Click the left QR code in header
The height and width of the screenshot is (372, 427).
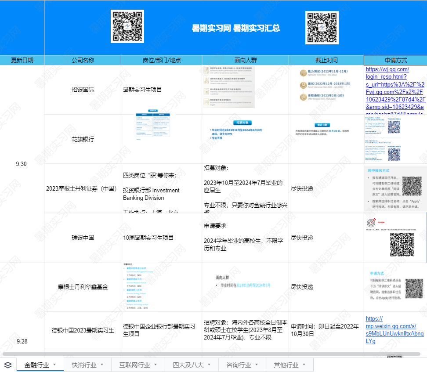click(x=127, y=26)
